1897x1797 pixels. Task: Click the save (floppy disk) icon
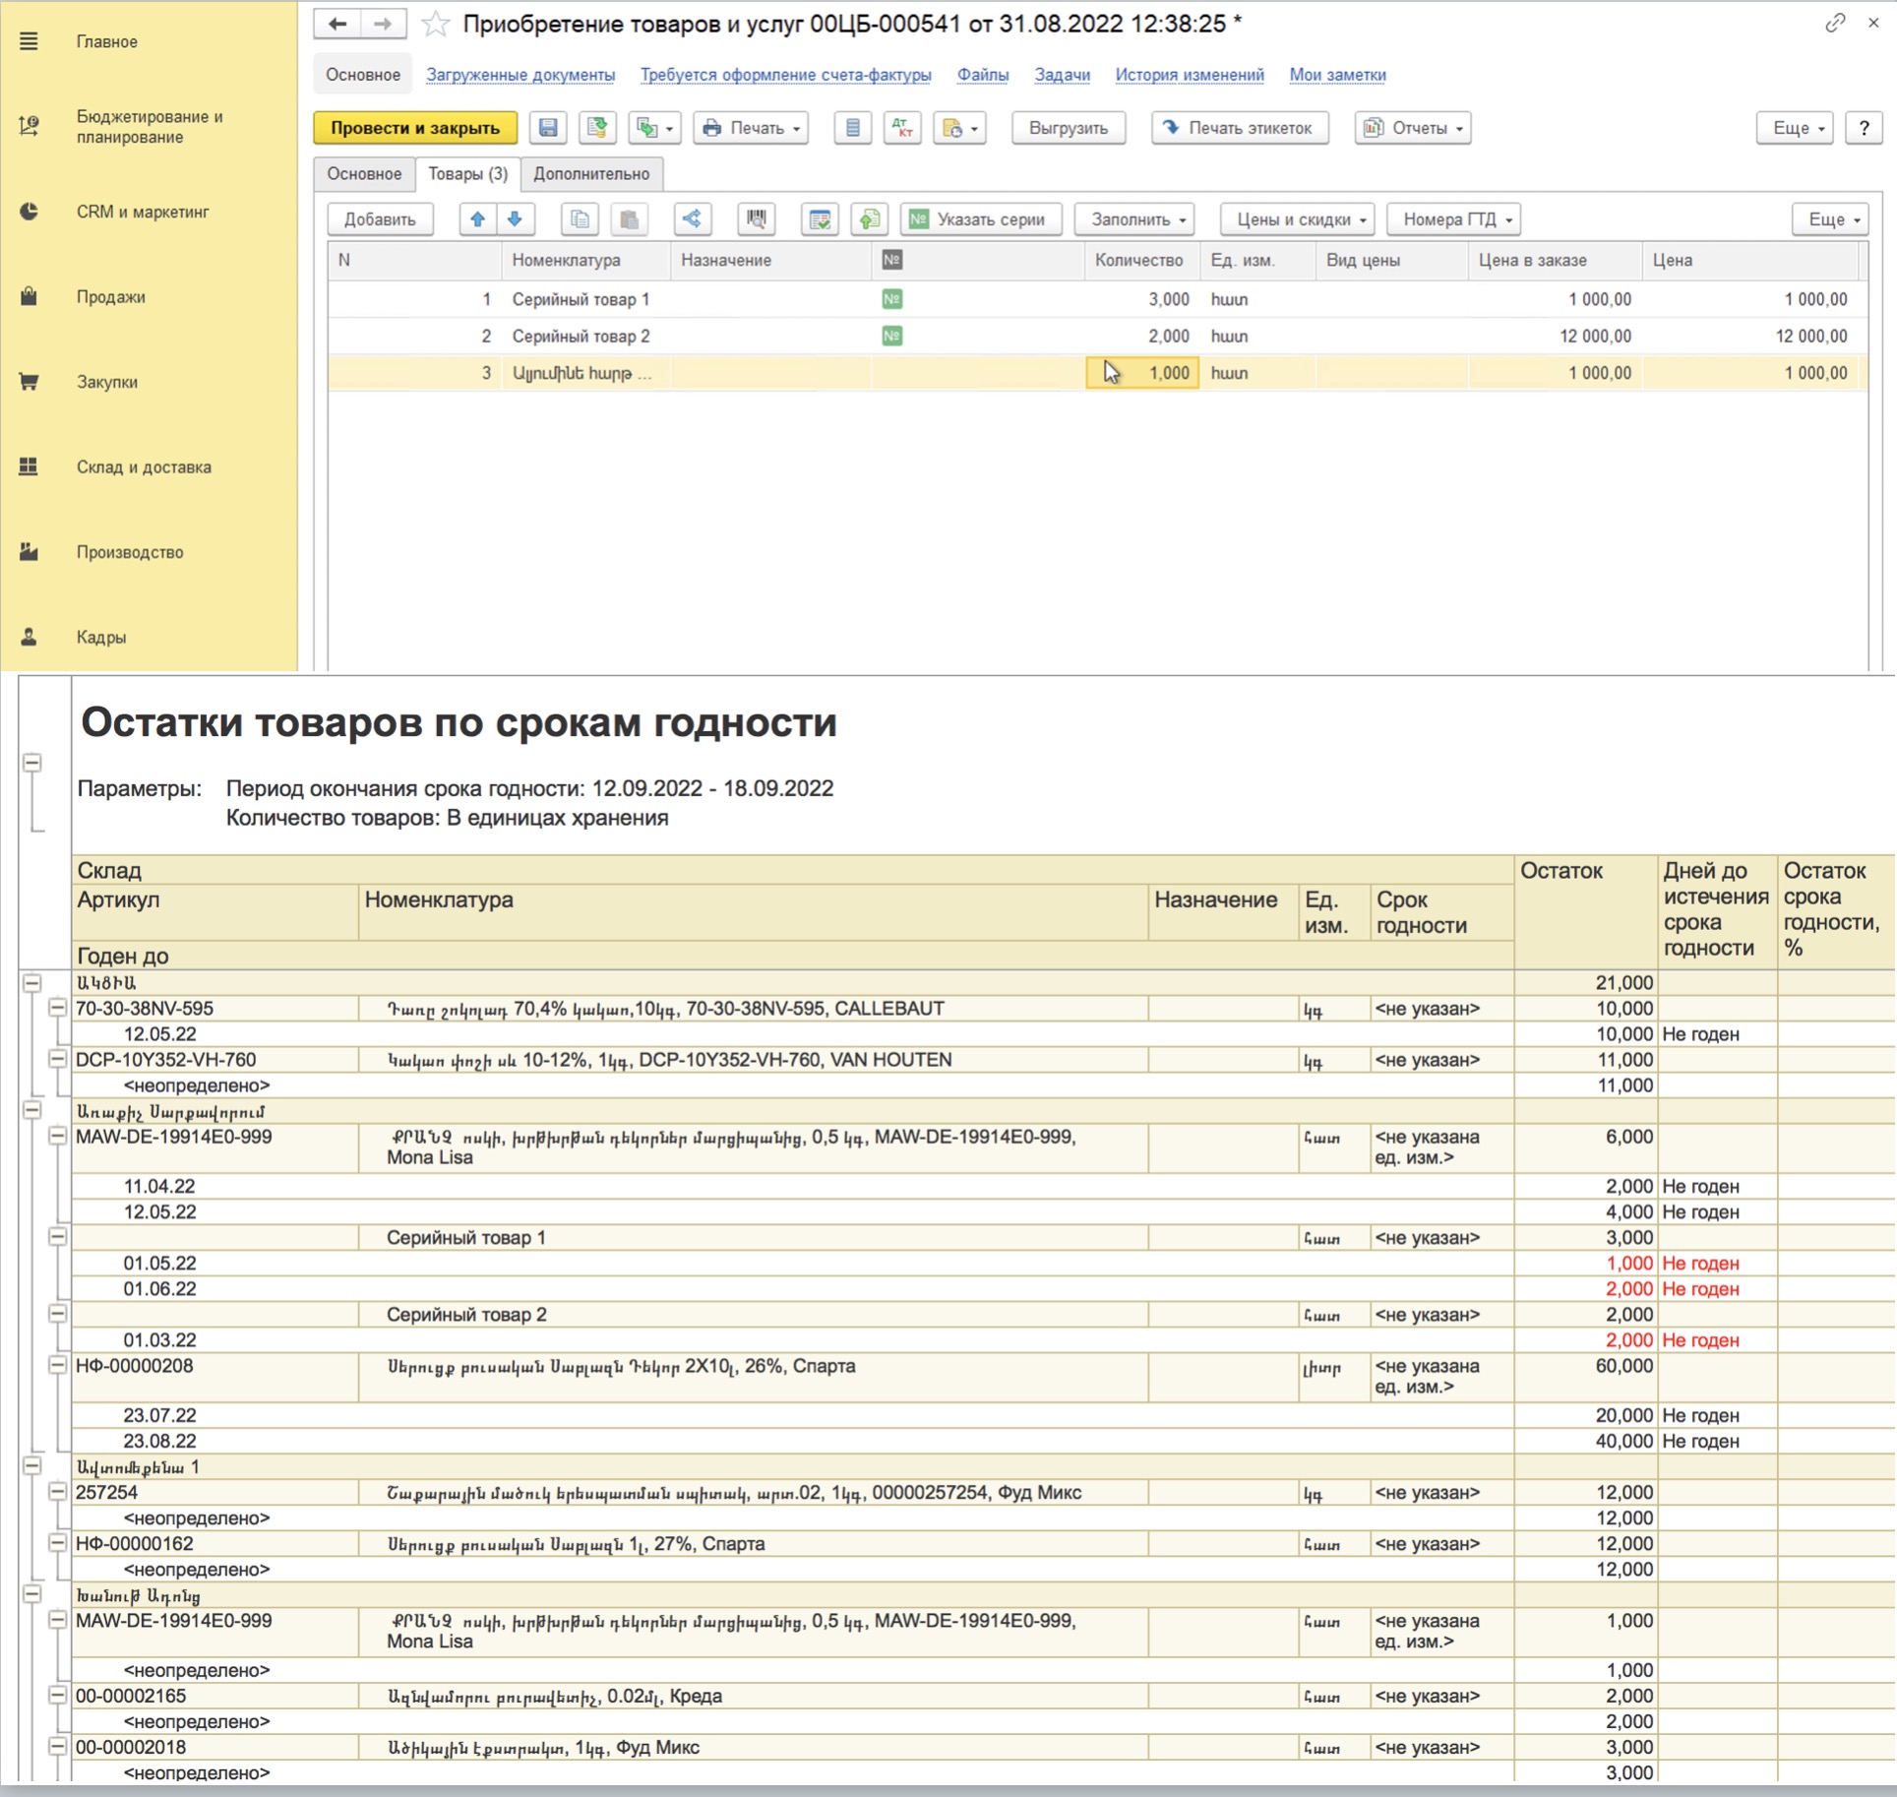click(x=548, y=128)
